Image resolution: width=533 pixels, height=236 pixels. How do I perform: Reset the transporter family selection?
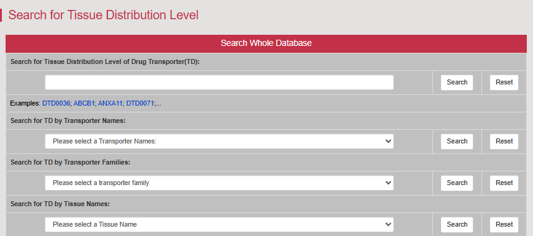point(504,183)
